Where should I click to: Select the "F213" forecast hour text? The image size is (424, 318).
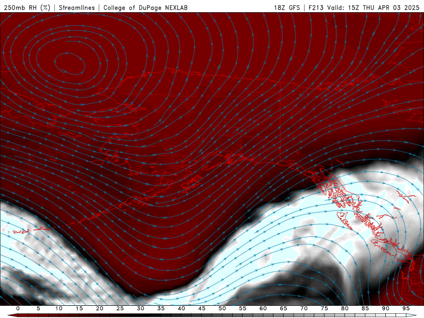coord(316,7)
